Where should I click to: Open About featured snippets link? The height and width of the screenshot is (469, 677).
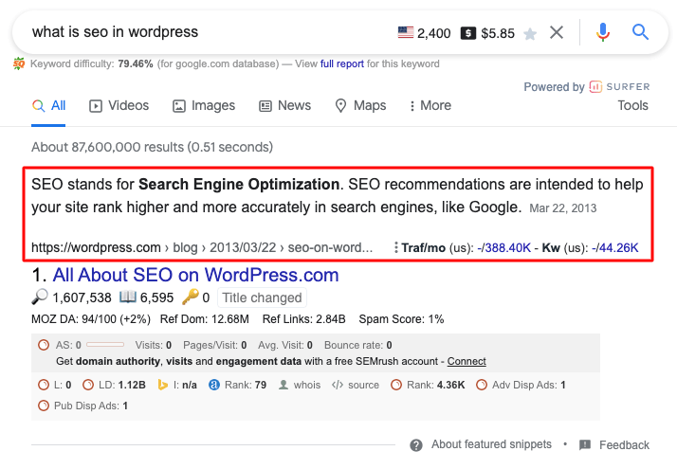point(491,444)
